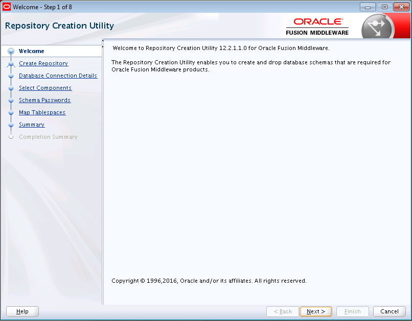Click the Copyright 1996,2016 Oracle notice

[209, 281]
